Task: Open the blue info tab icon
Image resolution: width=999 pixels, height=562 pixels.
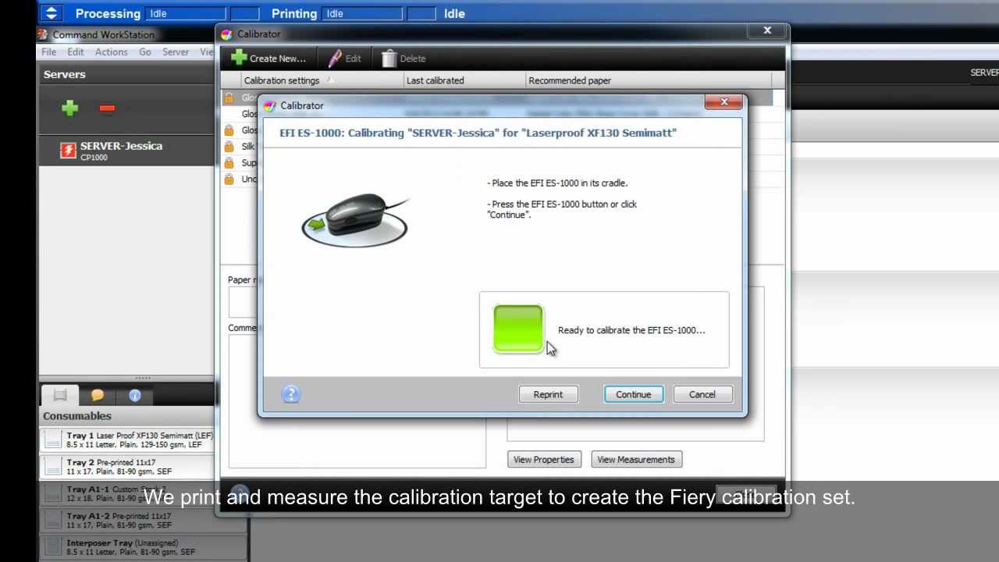Action: [134, 395]
